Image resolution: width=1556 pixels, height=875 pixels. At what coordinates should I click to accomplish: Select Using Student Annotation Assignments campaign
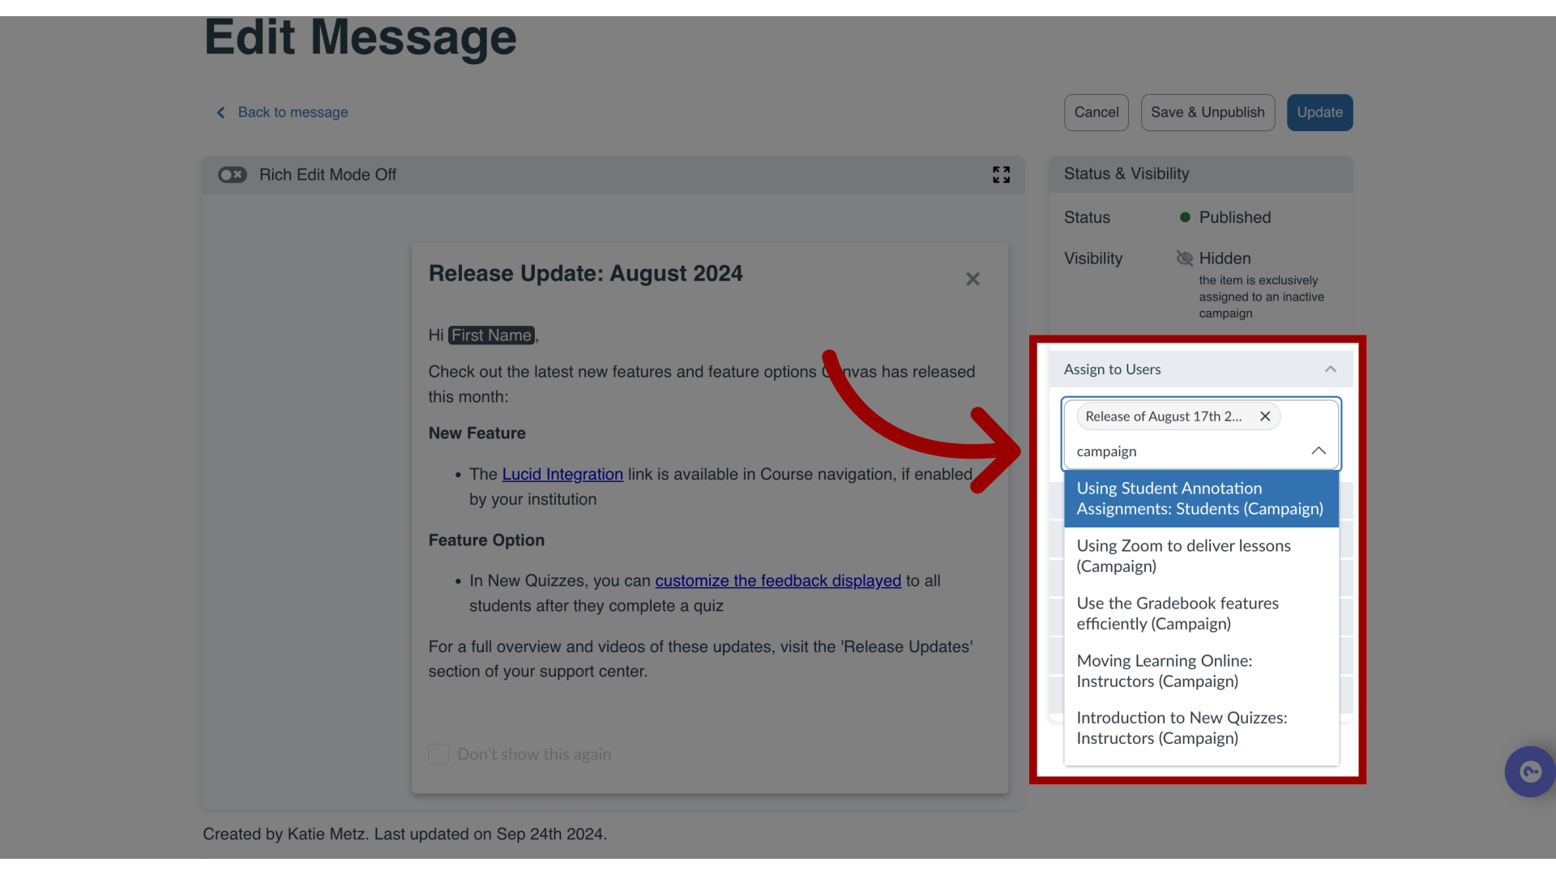[1200, 498]
